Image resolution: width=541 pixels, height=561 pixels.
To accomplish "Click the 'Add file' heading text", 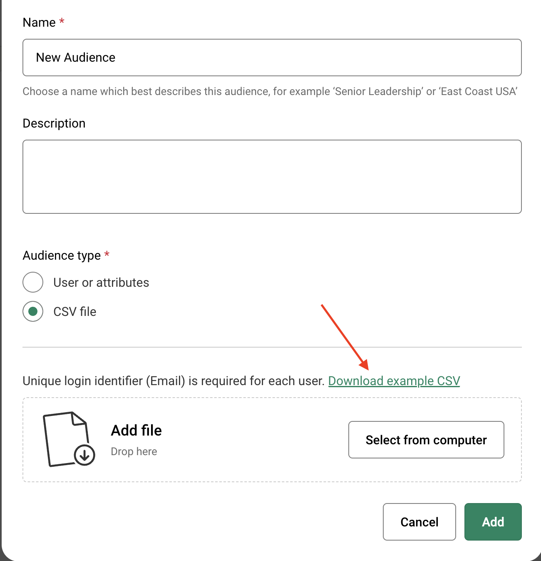I will [x=136, y=431].
